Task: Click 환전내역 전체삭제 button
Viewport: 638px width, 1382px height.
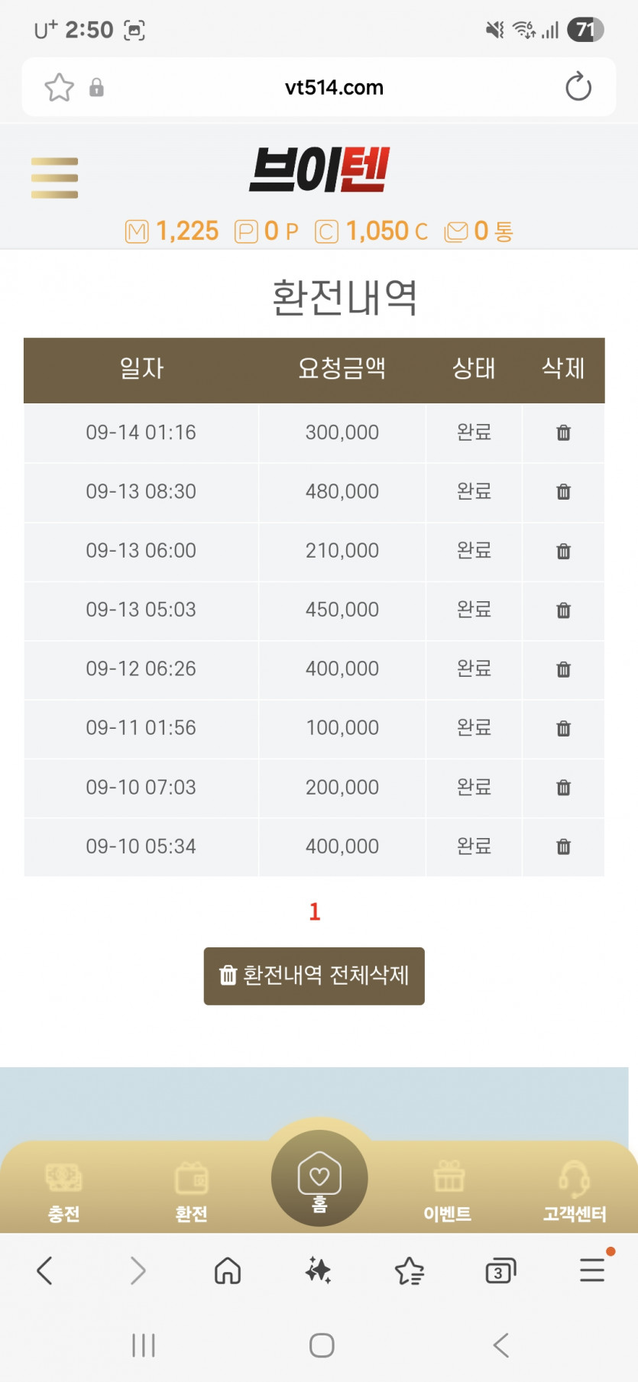Action: coord(314,976)
